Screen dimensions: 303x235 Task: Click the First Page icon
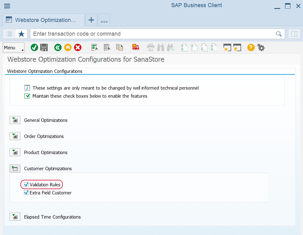click(x=184, y=47)
